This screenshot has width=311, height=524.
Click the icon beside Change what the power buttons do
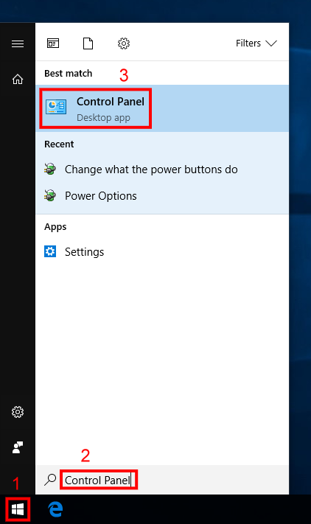click(50, 169)
